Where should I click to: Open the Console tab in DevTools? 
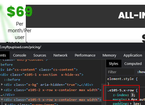tap(20, 55)
